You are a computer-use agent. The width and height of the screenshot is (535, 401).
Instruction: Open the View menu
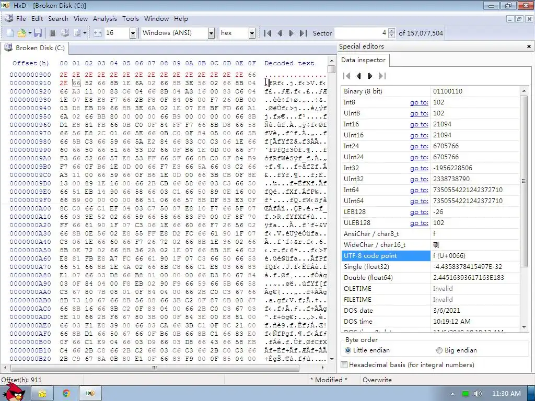[80, 19]
